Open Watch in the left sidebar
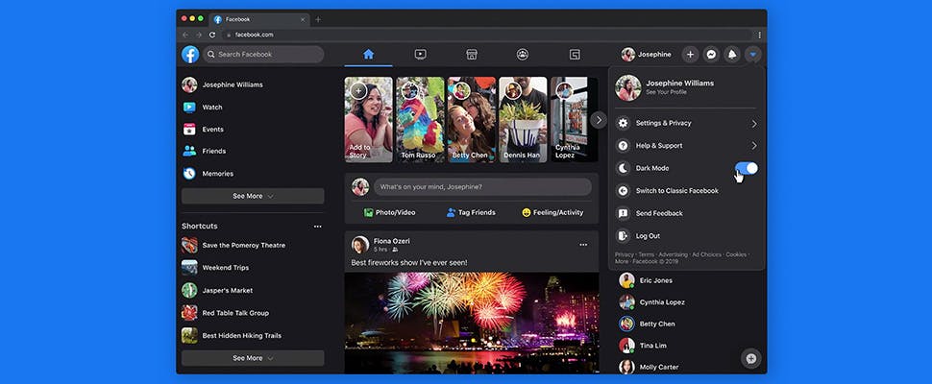The image size is (932, 384). pyautogui.click(x=254, y=108)
